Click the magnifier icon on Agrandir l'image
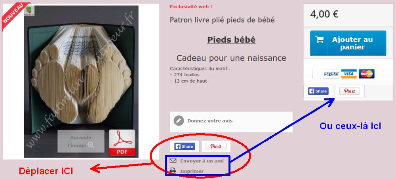This screenshot has width=396, height=179. click(91, 145)
